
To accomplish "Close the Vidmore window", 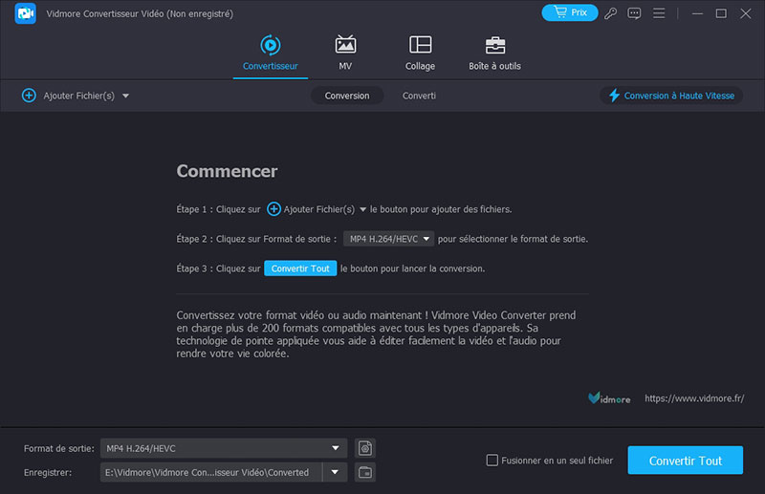I will pos(746,13).
